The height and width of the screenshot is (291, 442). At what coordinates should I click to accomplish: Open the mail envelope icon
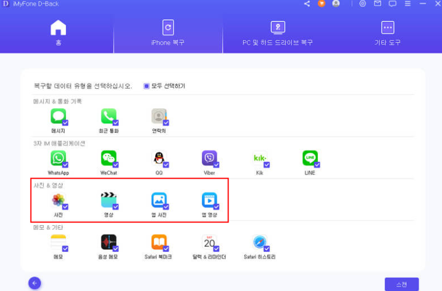(x=377, y=3)
